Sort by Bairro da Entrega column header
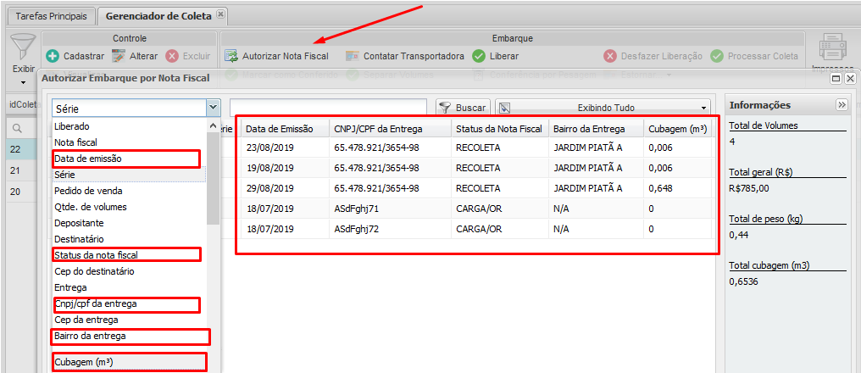 (596, 129)
